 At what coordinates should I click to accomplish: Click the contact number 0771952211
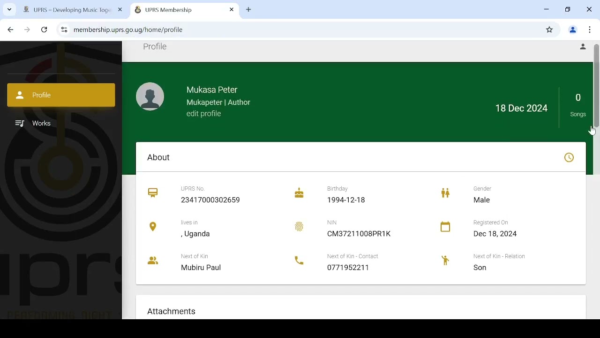(x=348, y=268)
